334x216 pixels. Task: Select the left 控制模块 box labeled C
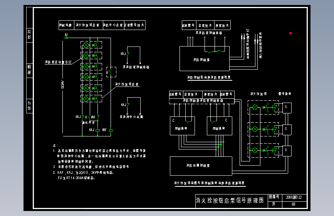(182, 126)
